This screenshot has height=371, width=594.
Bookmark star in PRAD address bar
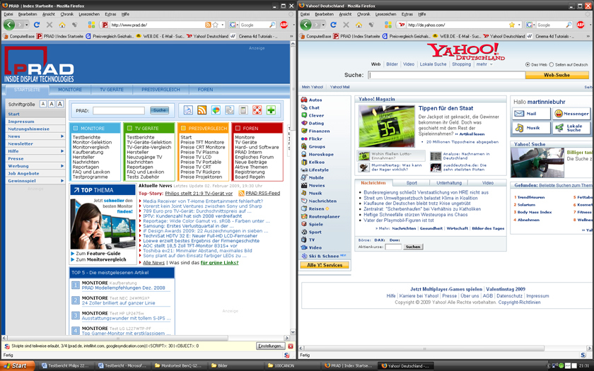click(215, 25)
